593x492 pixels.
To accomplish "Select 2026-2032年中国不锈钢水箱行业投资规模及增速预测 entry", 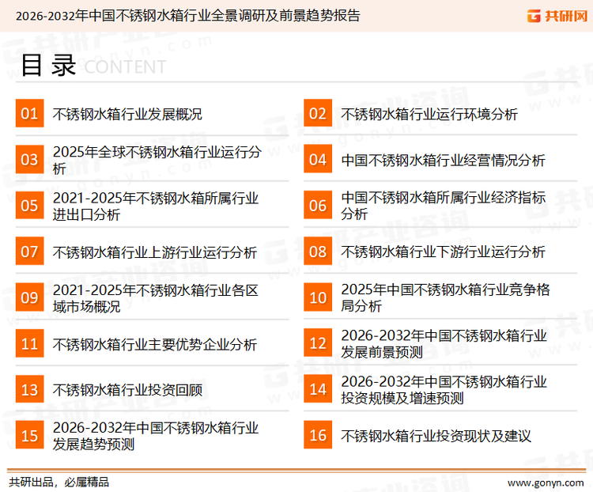I will pyautogui.click(x=444, y=390).
